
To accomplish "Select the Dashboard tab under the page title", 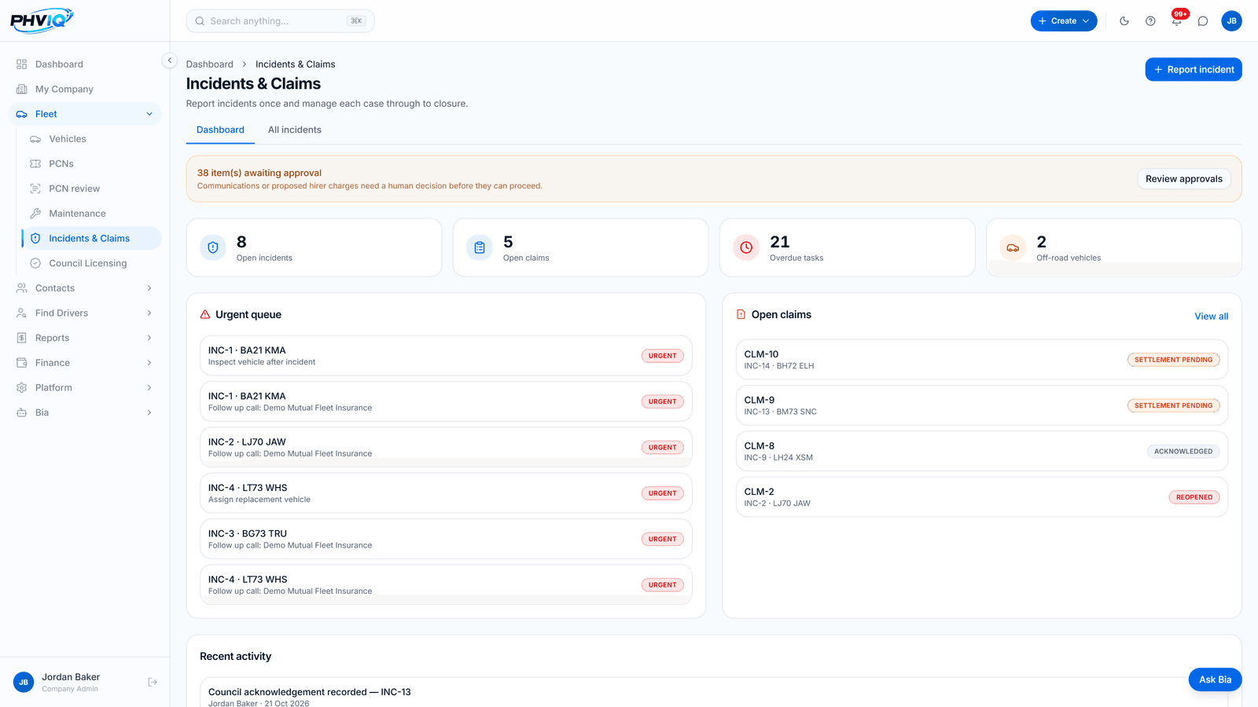I will coord(220,130).
